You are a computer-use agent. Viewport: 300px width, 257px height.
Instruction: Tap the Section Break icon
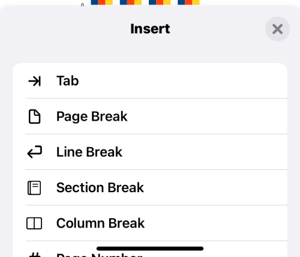click(34, 188)
